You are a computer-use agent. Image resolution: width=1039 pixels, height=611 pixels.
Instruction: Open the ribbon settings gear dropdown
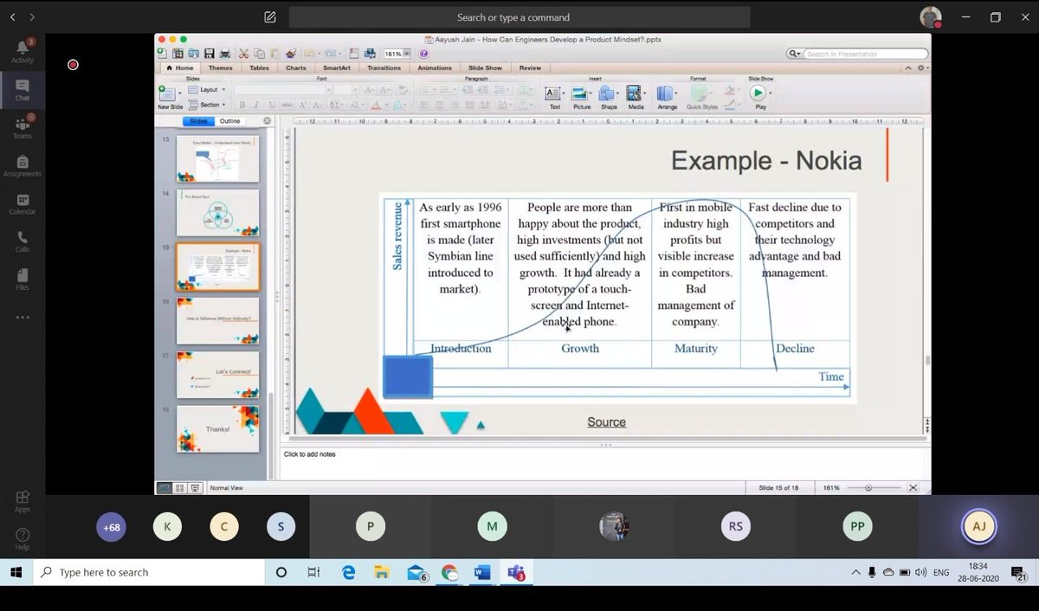point(923,68)
